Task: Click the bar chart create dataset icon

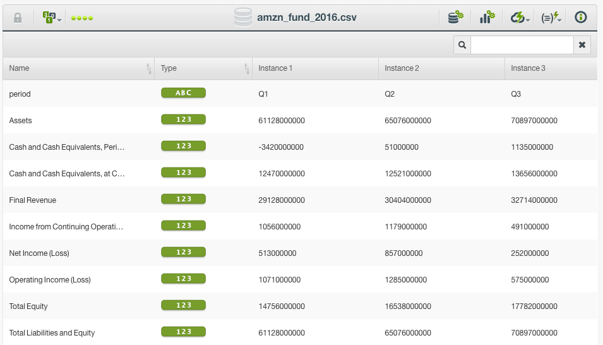Action: click(x=487, y=18)
